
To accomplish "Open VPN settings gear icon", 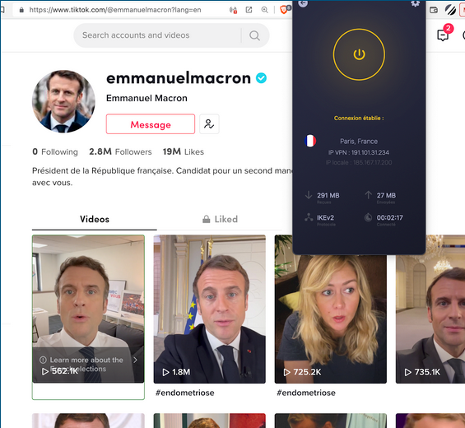I will (415, 3).
